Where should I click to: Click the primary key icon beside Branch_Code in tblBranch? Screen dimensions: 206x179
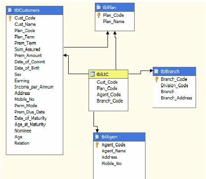[156, 79]
